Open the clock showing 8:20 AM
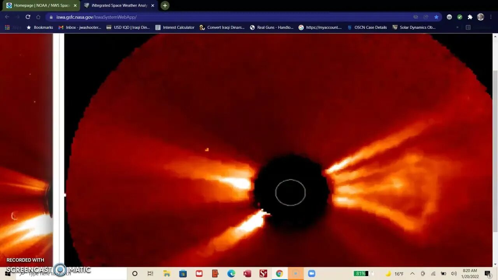 [470, 273]
